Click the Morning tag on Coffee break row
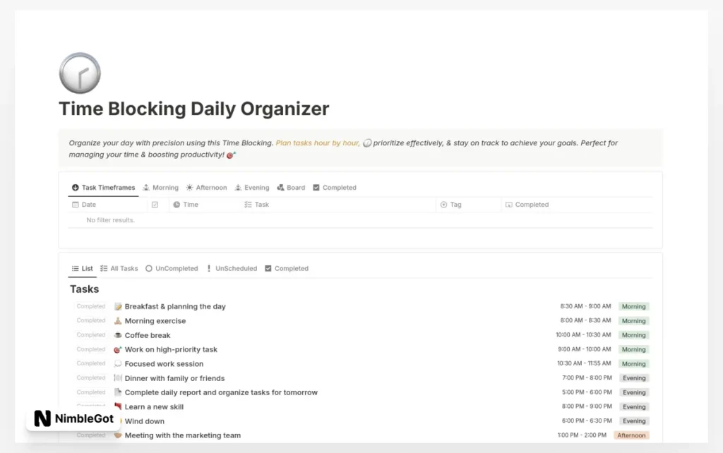 (633, 335)
